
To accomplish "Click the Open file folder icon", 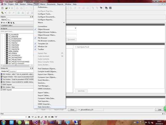I will pos(6,8).
